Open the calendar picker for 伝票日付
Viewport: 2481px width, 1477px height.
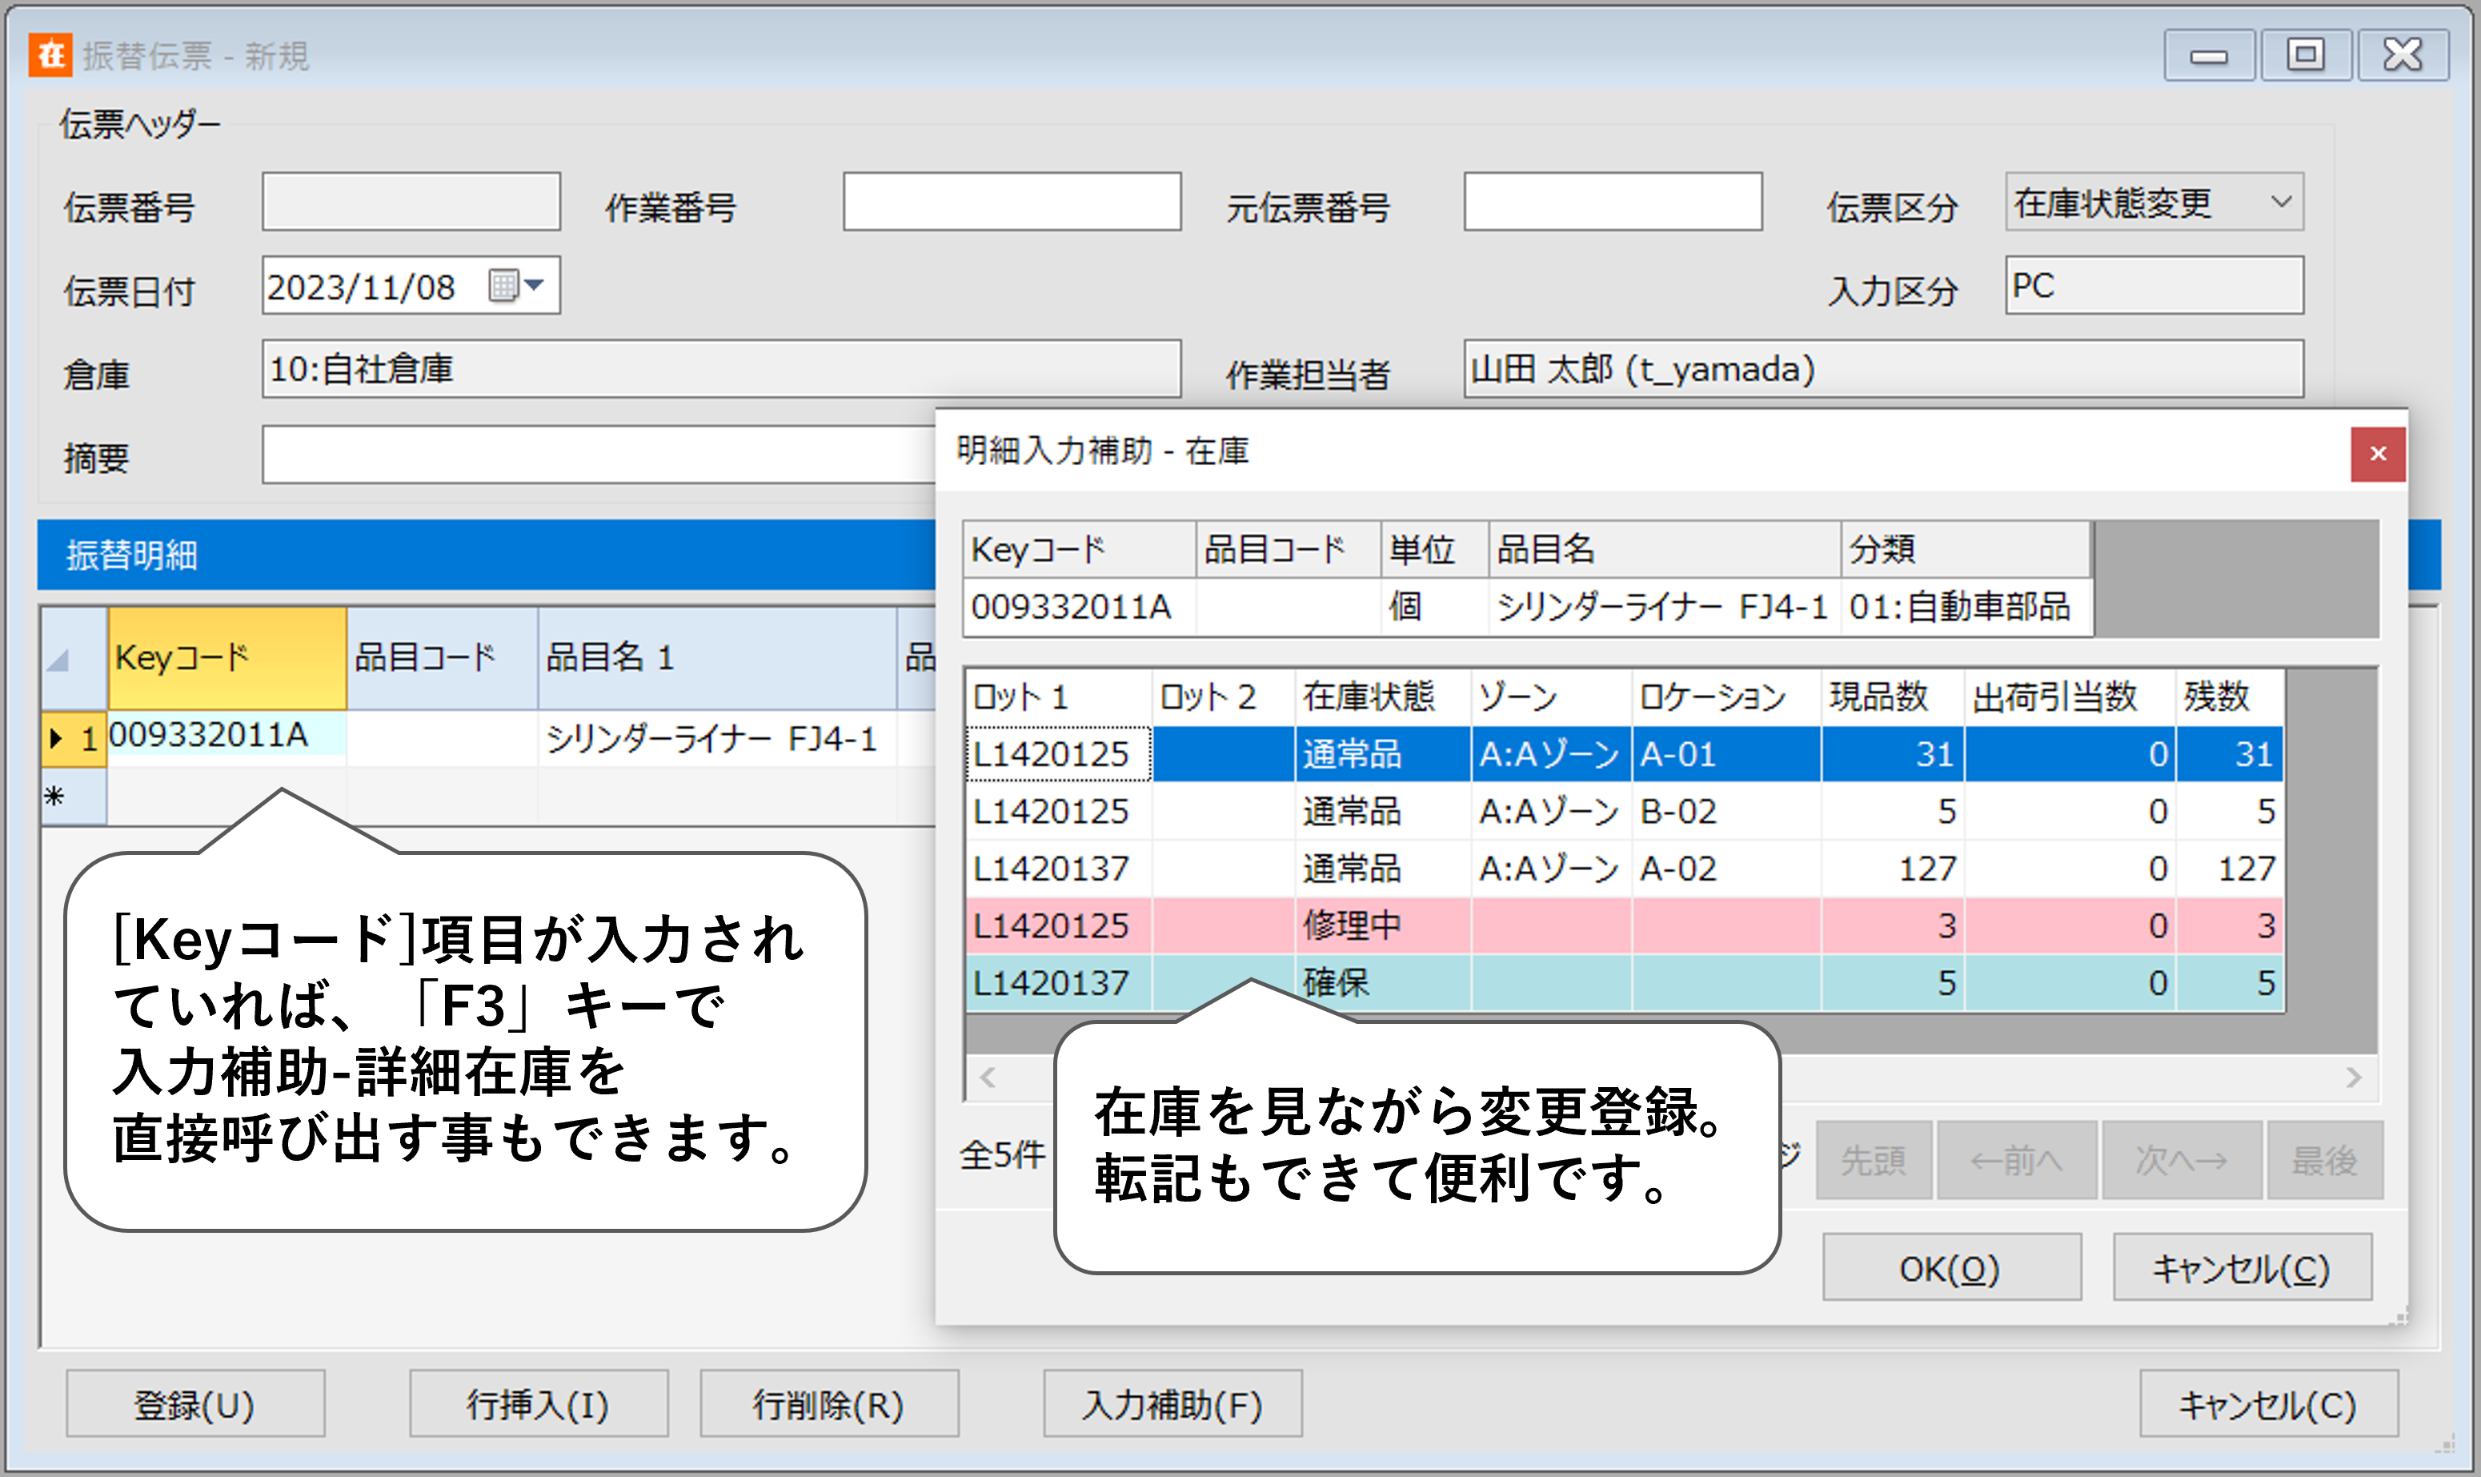pyautogui.click(x=503, y=286)
